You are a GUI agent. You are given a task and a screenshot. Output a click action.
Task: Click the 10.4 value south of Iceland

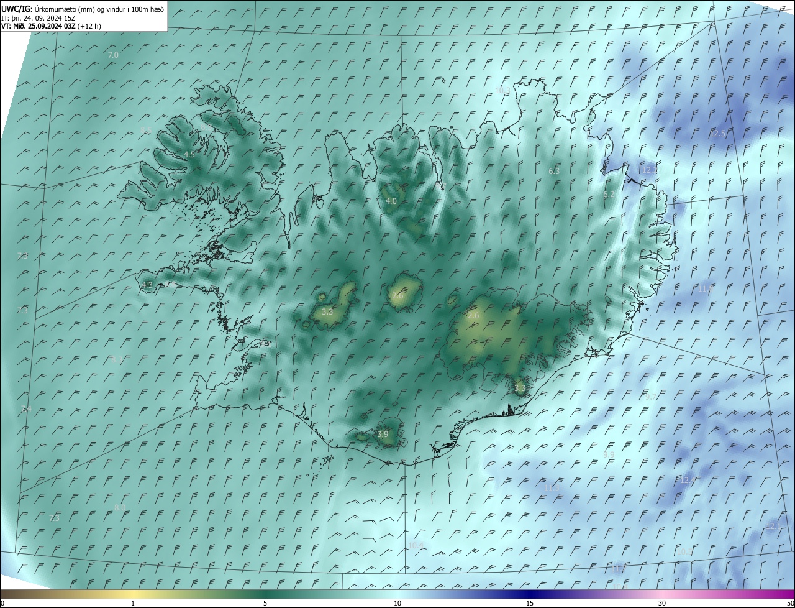416,546
